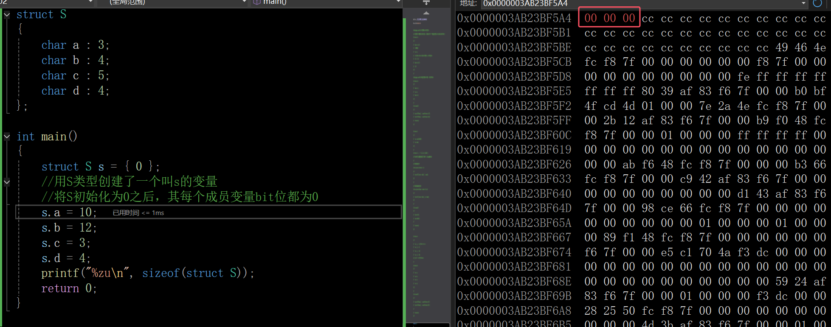Click the memory window refresh icon
831x327 pixels.
(817, 3)
